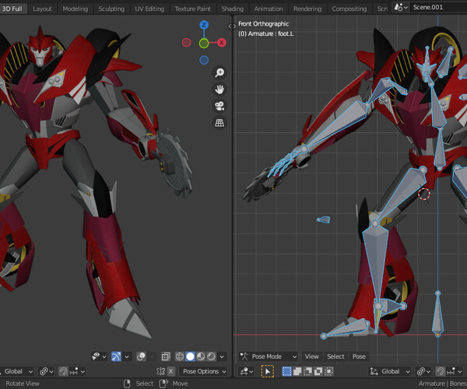Click the red X axis gizmo ball
467x389 pixels.
coord(221,43)
